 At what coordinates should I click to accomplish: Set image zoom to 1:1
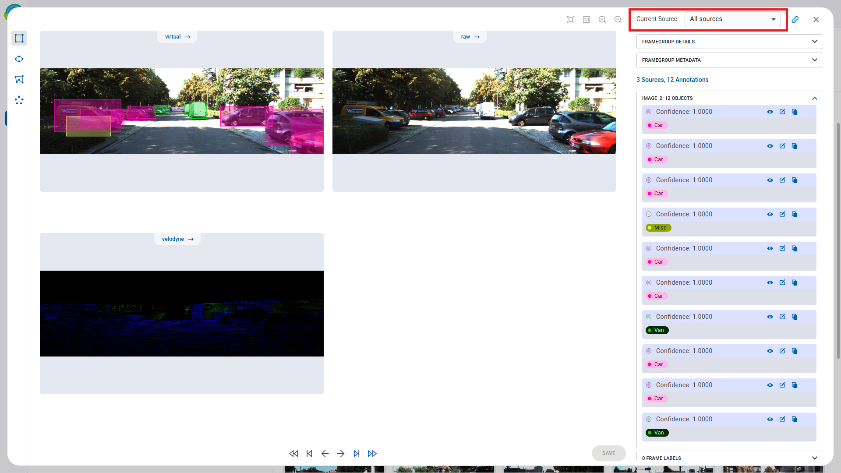tap(587, 19)
